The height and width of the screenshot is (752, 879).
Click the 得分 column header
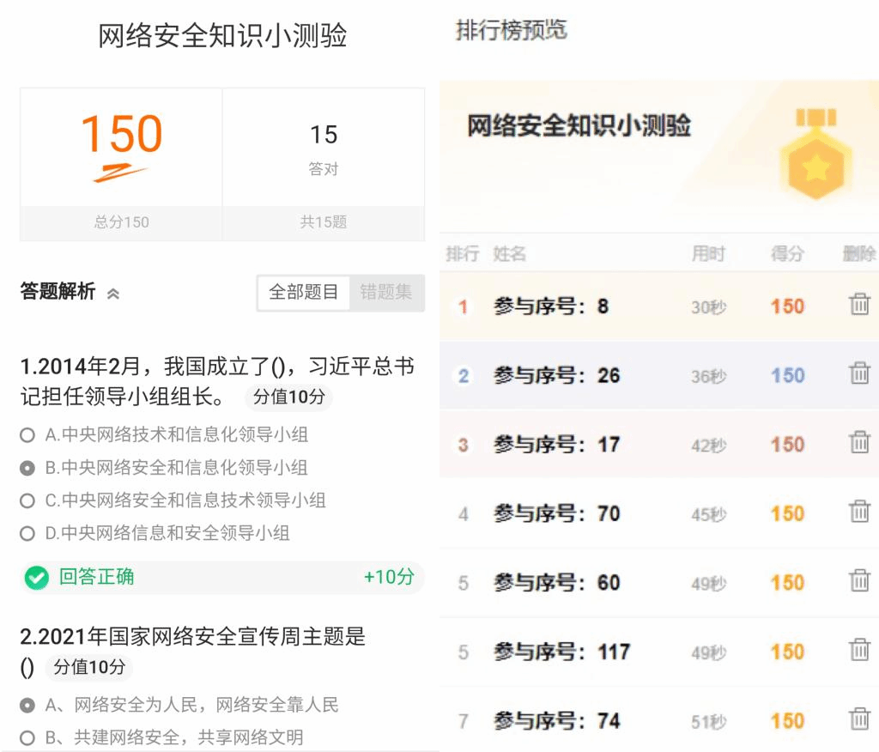tap(787, 254)
